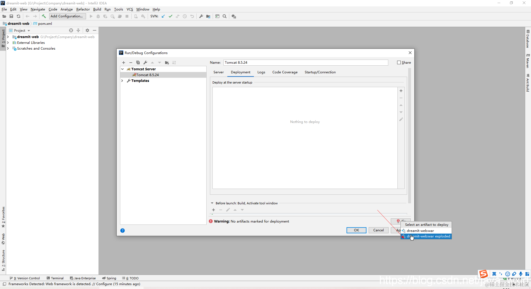Open the Favorites side panel
Image resolution: width=531 pixels, height=289 pixels.
(x=3, y=217)
